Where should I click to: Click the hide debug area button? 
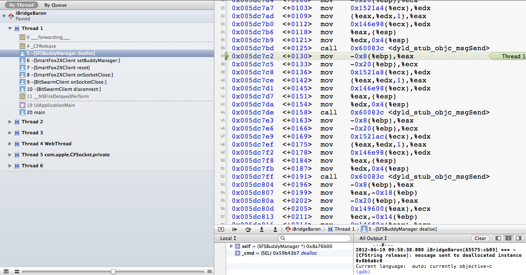221,229
